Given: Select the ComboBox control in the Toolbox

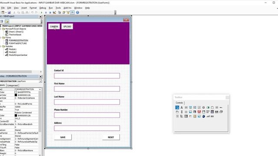Looking at the screenshot, I should pyautogui.click(x=190, y=107).
